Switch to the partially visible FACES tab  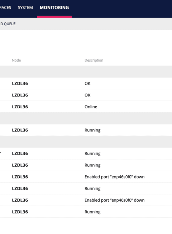click(5, 8)
